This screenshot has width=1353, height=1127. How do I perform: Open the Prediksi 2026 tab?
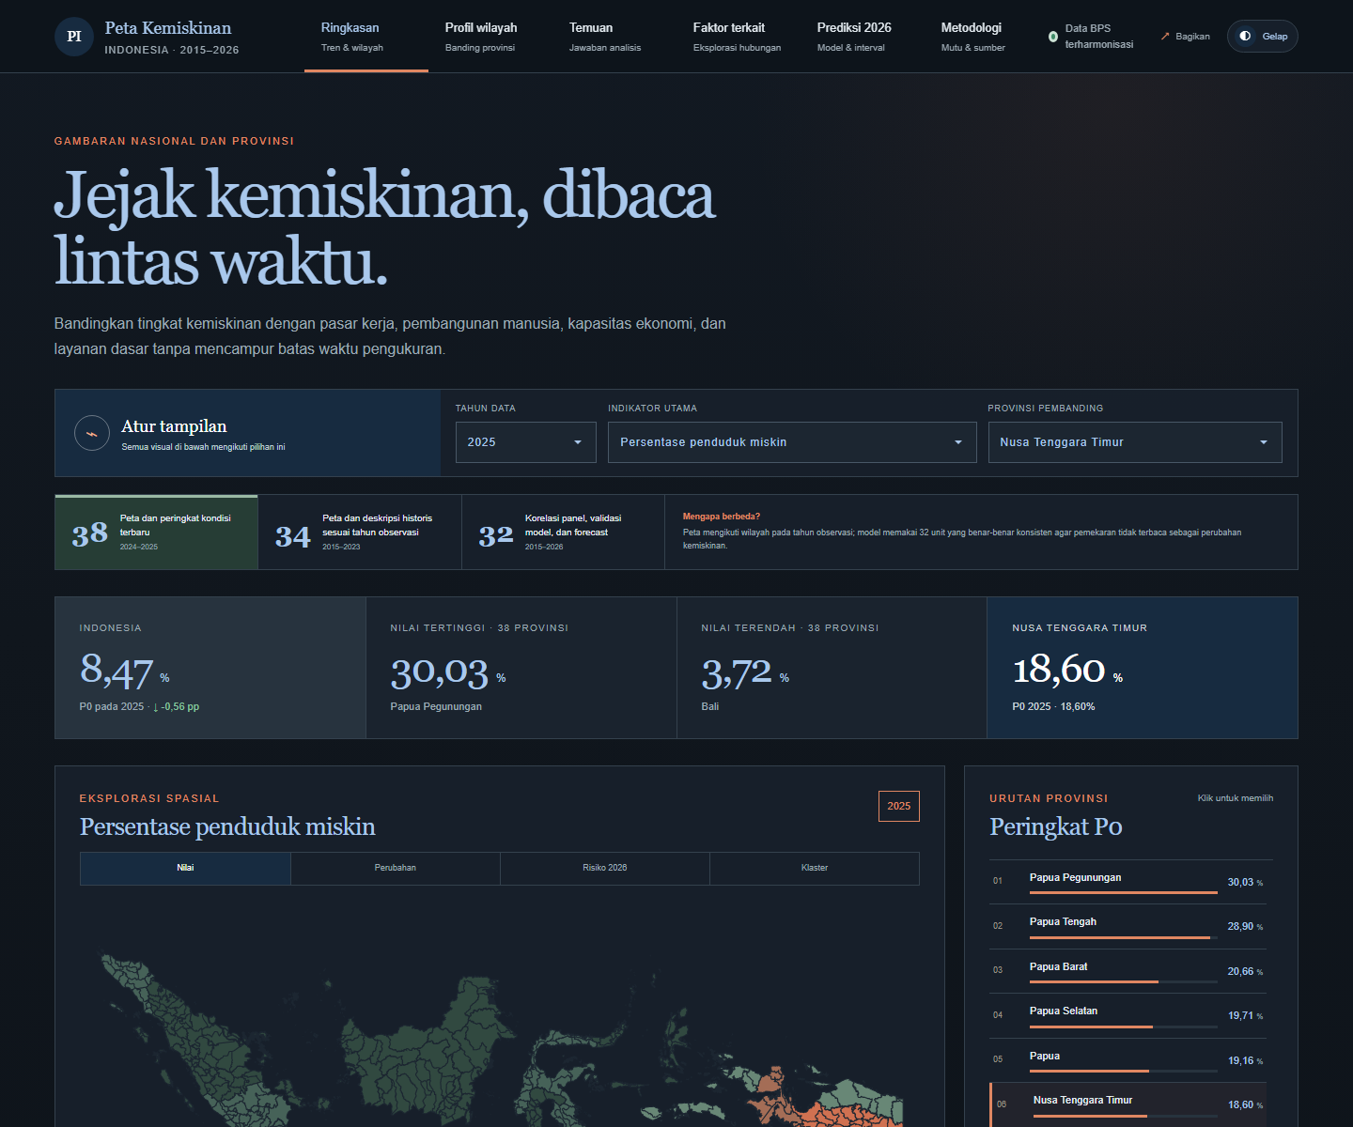[863, 37]
